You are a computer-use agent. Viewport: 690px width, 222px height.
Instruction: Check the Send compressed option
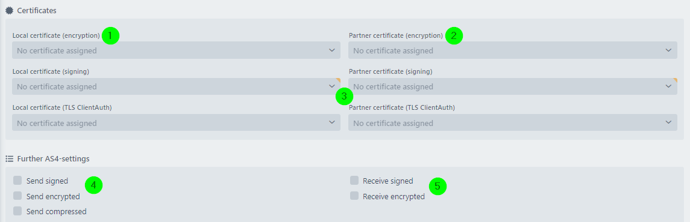17,211
